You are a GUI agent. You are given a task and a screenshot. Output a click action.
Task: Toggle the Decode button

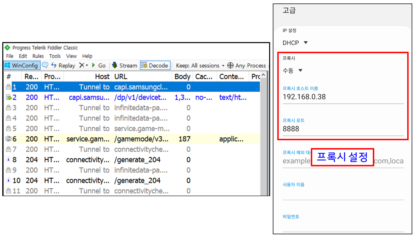pos(155,65)
